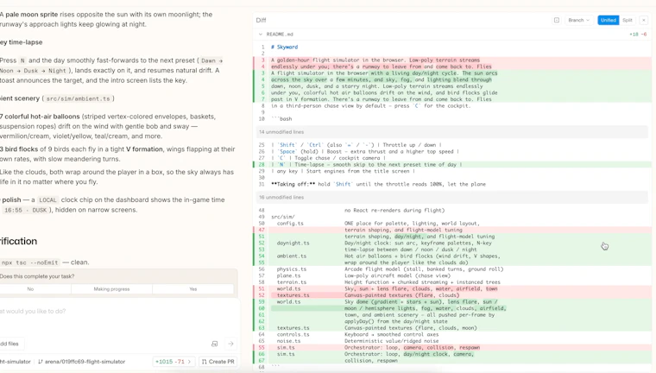Collapse the README.md file chevron
The width and height of the screenshot is (656, 373).
260,35
